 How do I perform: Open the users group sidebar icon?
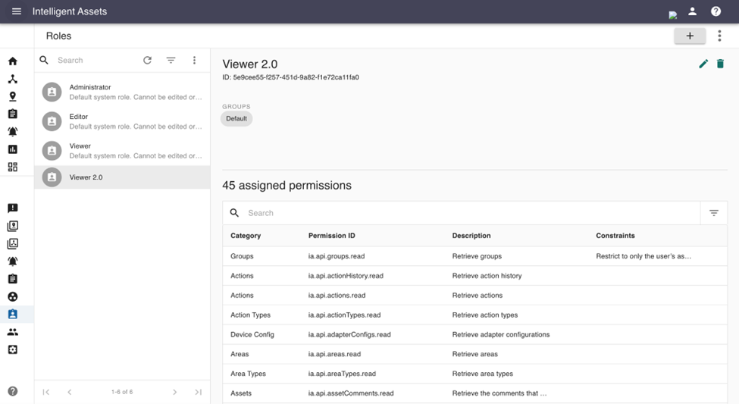coord(13,332)
